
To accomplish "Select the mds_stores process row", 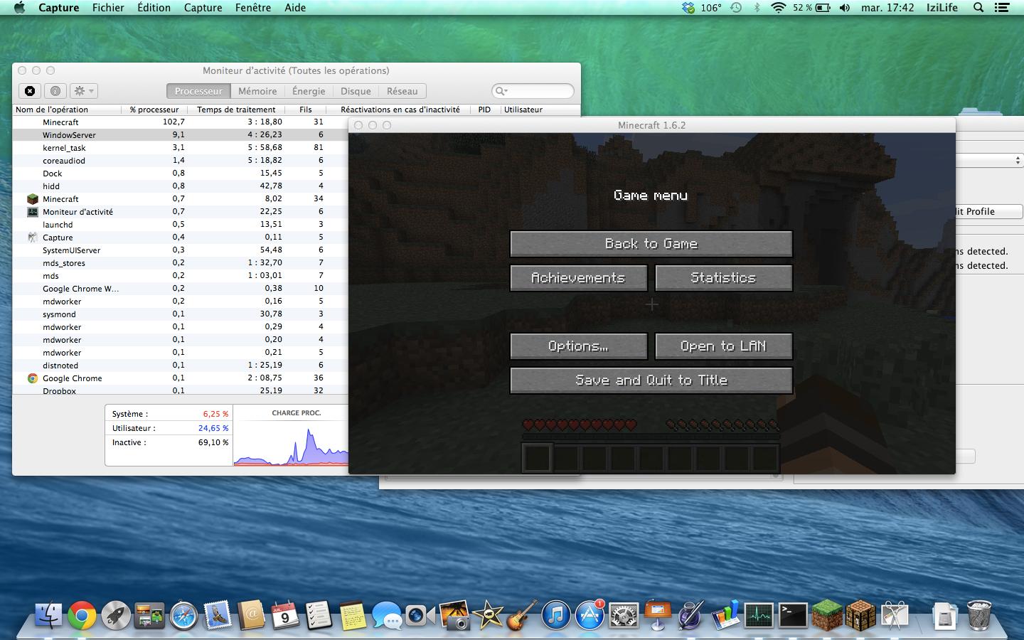I will 181,263.
